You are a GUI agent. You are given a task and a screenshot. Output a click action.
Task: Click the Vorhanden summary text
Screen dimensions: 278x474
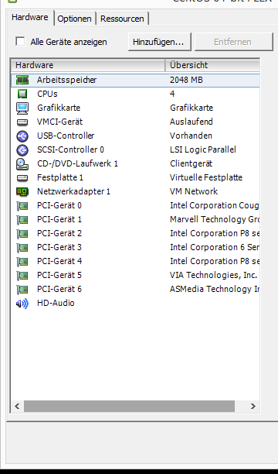click(x=191, y=136)
